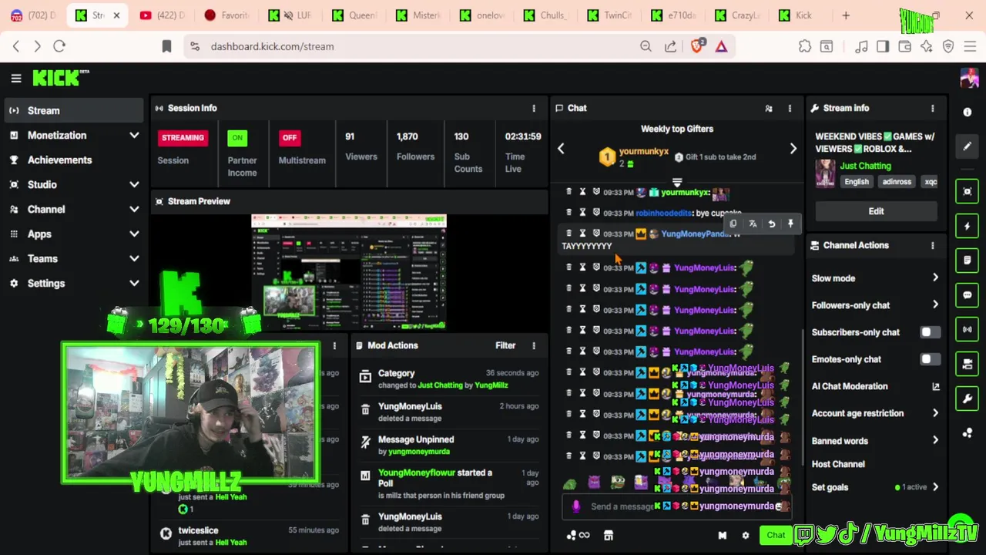This screenshot has height=555, width=986.
Task: Timeout robinhoodedits using hourglass icon
Action: click(x=582, y=212)
